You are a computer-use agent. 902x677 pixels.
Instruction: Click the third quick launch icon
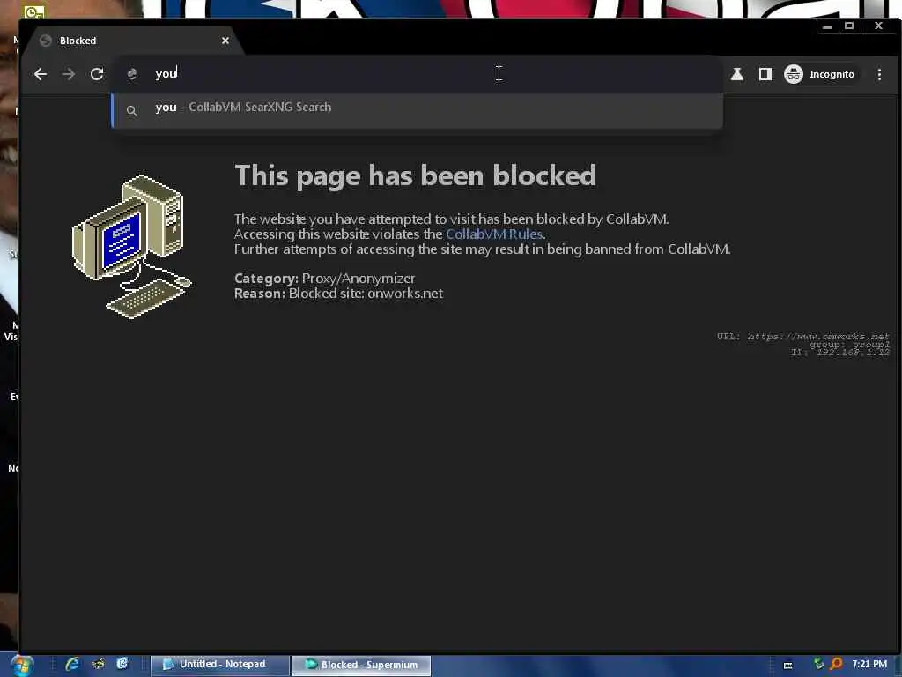122,664
